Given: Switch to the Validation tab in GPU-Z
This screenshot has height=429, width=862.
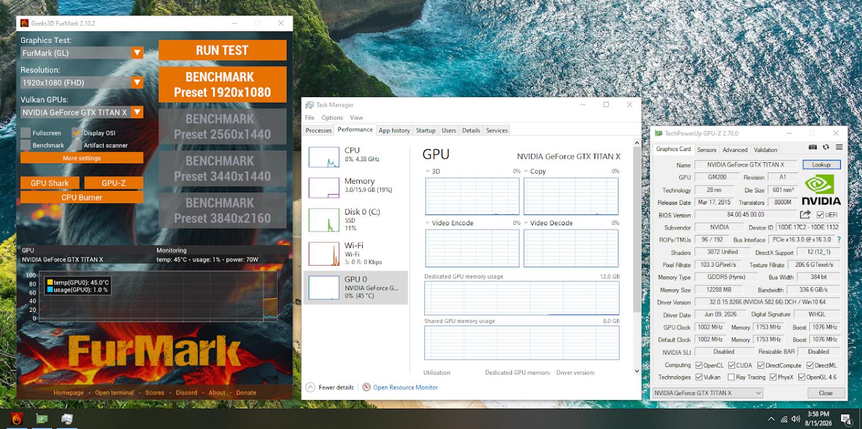Looking at the screenshot, I should coord(765,150).
